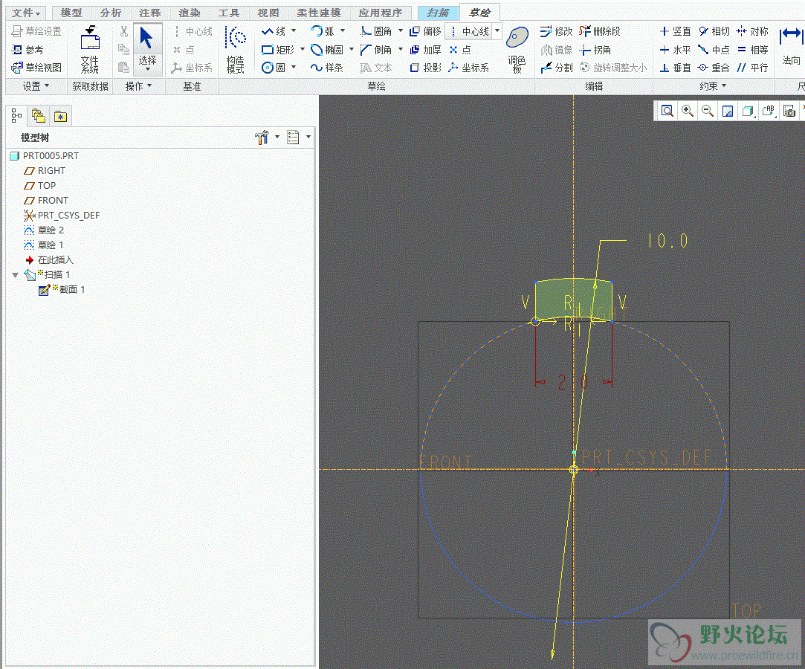805x669 pixels.
Task: Click the sketch-group 点 point tool
Action: [x=460, y=50]
